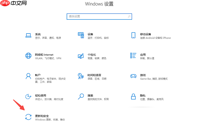Open the 系统 settings title
This screenshot has width=197, height=123.
point(38,34)
